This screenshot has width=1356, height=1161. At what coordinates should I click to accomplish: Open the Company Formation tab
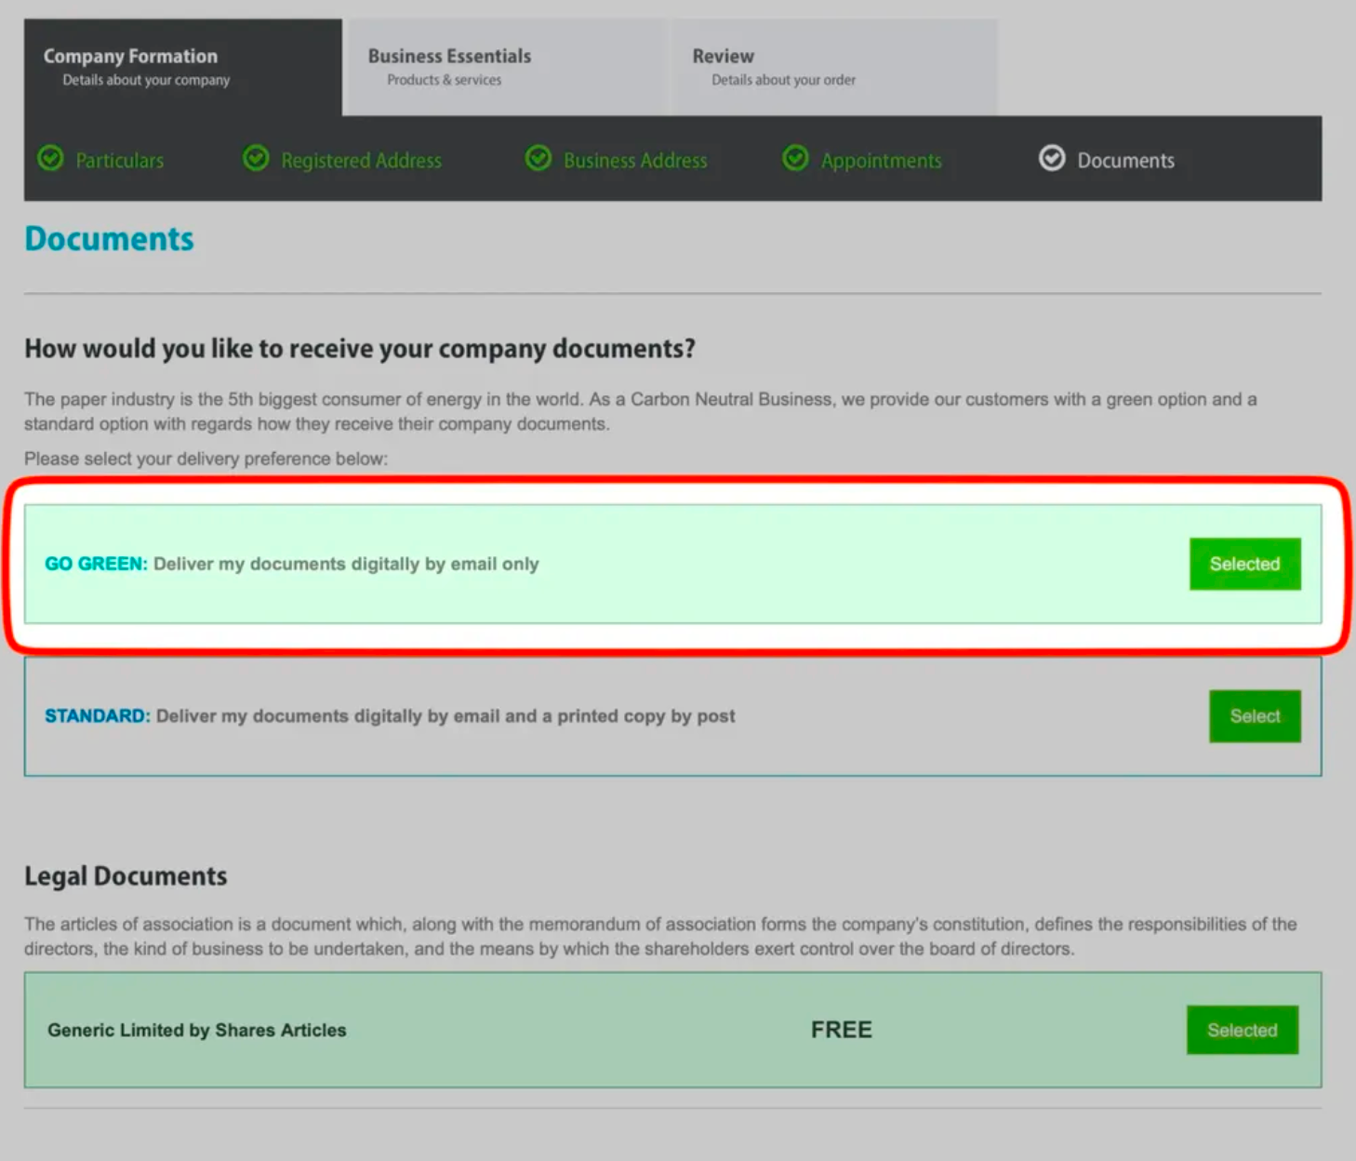point(183,67)
